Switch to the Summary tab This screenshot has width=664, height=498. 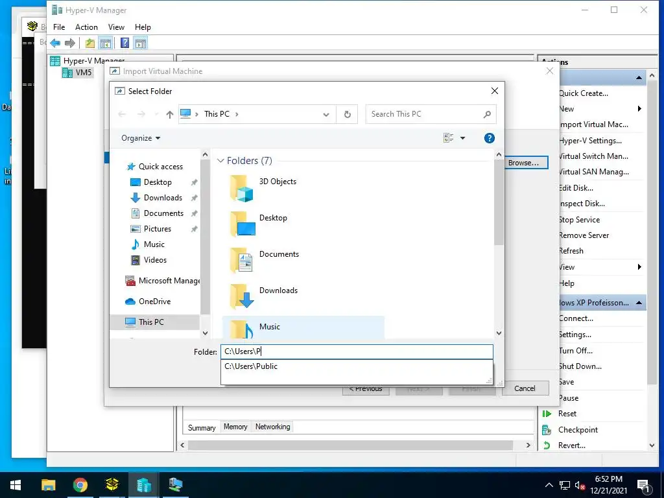click(202, 428)
